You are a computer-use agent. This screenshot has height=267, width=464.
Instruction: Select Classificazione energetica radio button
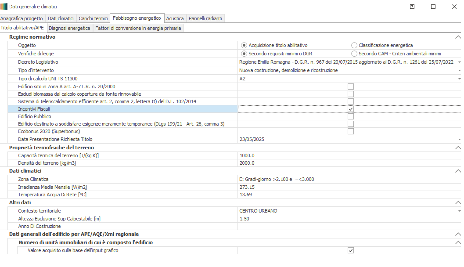[354, 45]
